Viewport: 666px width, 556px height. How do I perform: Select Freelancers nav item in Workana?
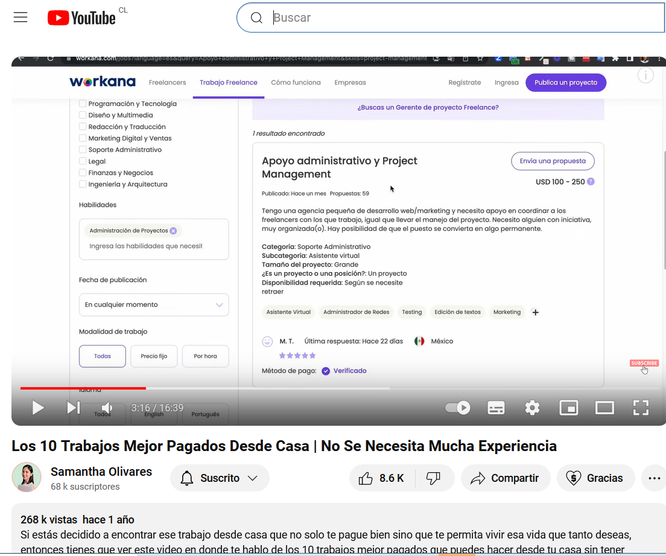167,83
